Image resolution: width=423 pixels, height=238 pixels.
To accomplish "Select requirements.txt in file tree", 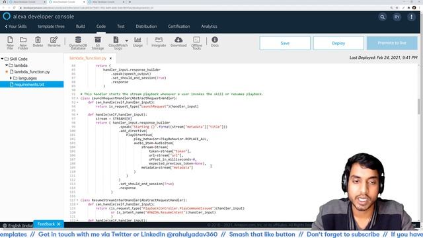I will pos(29,85).
